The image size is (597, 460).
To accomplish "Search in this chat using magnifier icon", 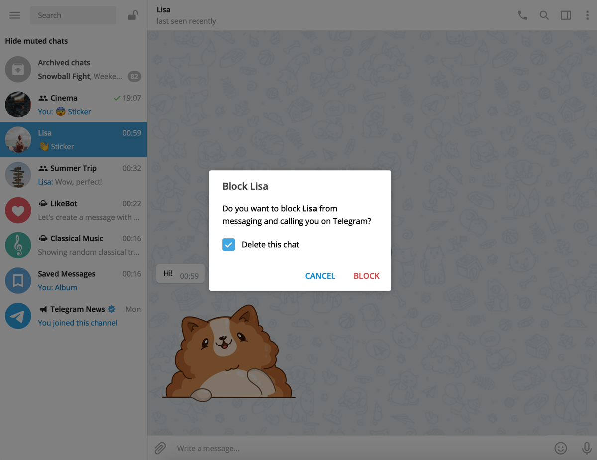I will pyautogui.click(x=544, y=15).
